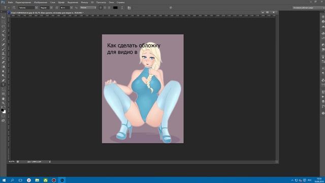The height and width of the screenshot is (183, 325).
Task: Center text in options bar
Action: [x=105, y=8]
